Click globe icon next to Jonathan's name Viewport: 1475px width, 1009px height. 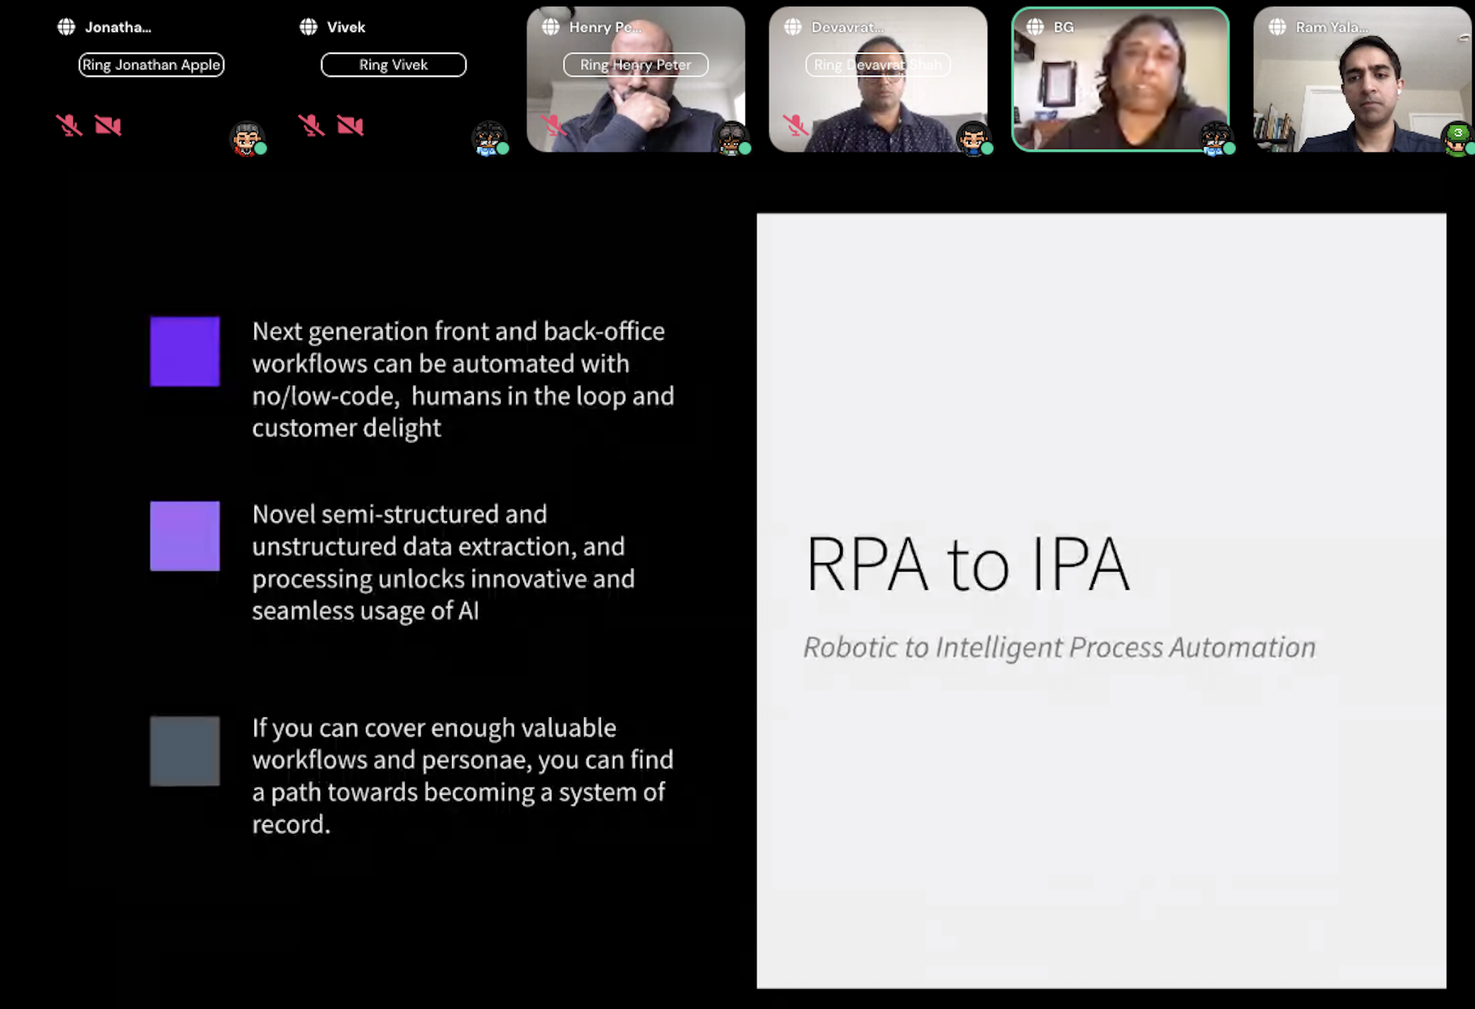click(x=66, y=27)
